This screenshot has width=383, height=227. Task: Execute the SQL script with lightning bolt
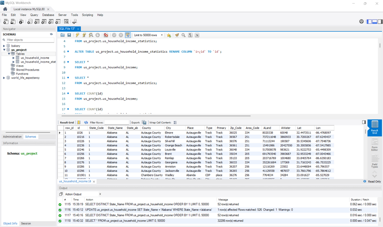coord(77,35)
